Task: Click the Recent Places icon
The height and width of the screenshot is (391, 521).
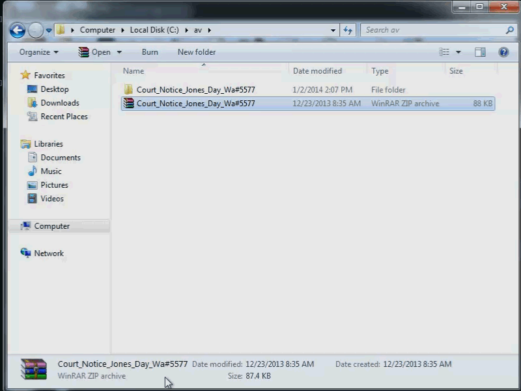Action: coord(32,117)
